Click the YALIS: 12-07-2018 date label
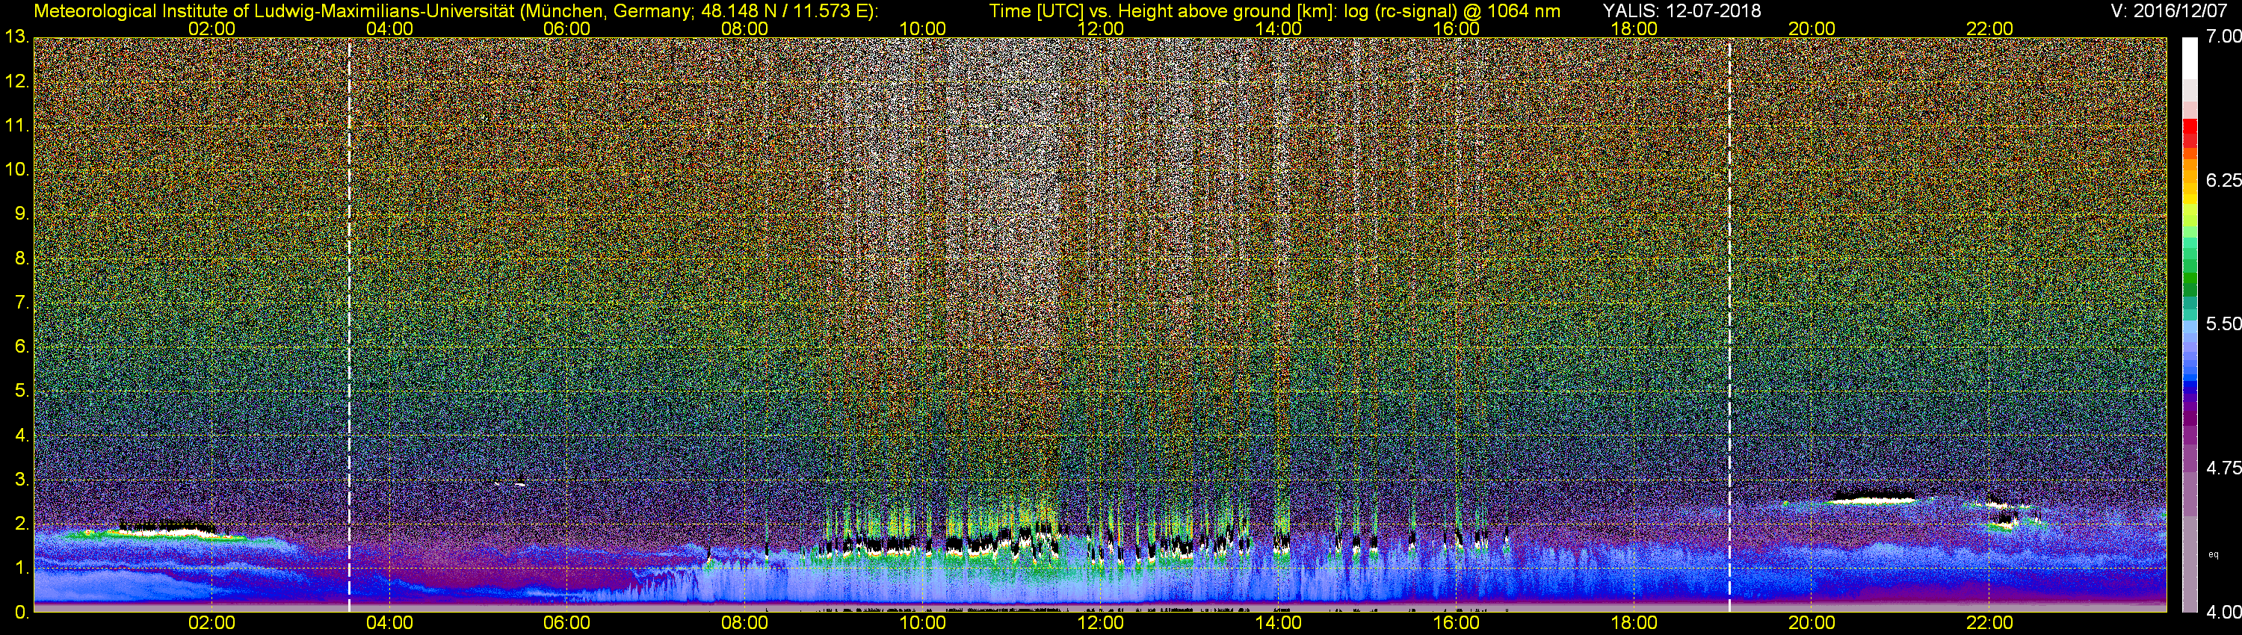Screen dimensions: 2242x635 (1681, 10)
